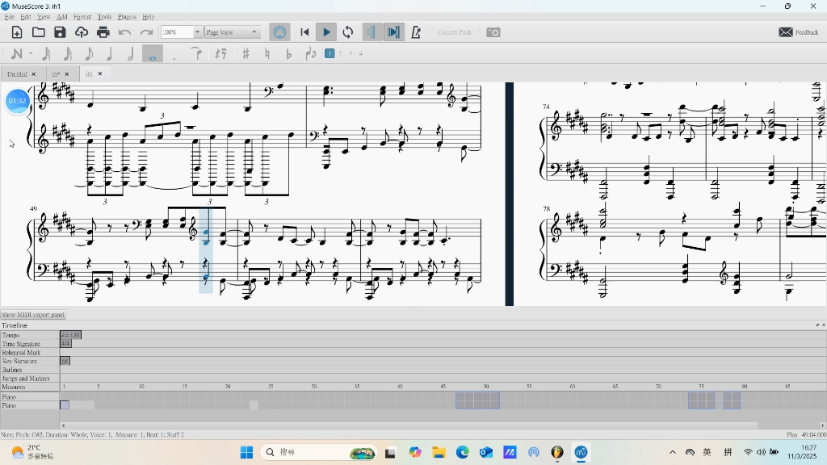Open the View menu
The width and height of the screenshot is (827, 465).
point(44,17)
